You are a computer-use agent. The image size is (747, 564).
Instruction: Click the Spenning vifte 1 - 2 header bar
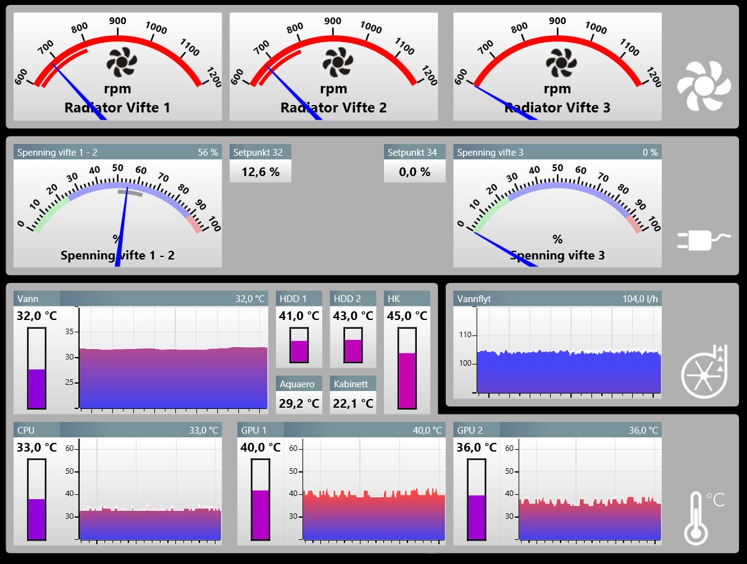coord(117,152)
